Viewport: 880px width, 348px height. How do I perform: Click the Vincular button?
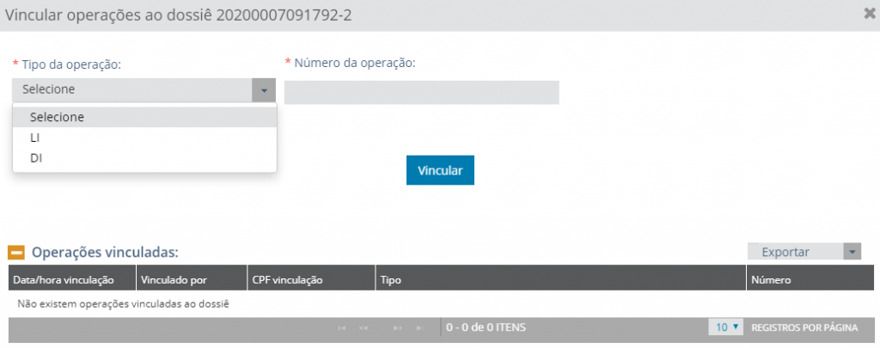point(440,170)
